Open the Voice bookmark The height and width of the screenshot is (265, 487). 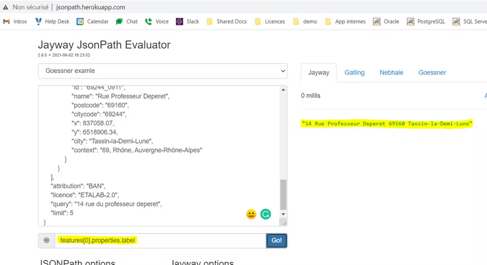point(157,22)
